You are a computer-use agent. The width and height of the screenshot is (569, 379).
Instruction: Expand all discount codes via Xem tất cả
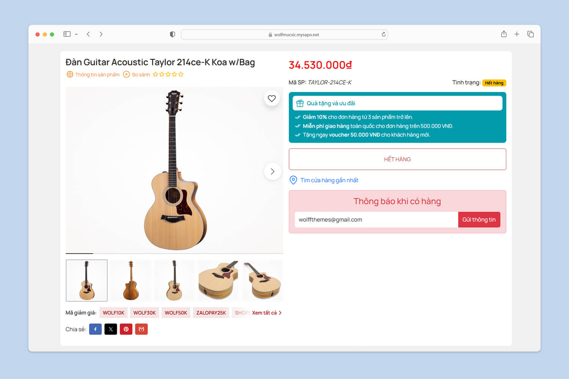pyautogui.click(x=267, y=313)
